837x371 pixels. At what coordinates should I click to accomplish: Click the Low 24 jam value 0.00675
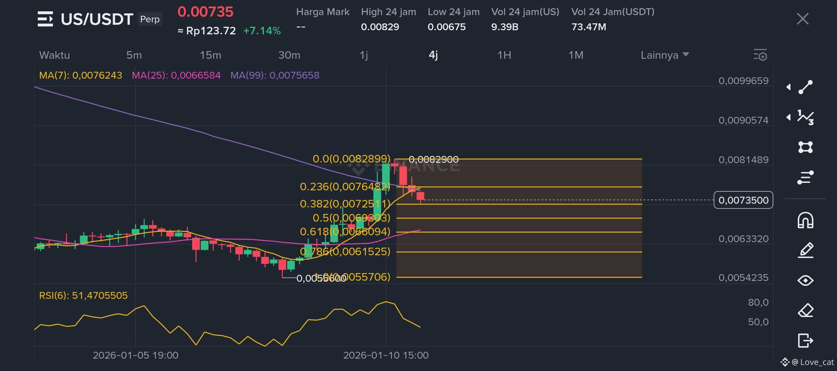[x=446, y=27]
